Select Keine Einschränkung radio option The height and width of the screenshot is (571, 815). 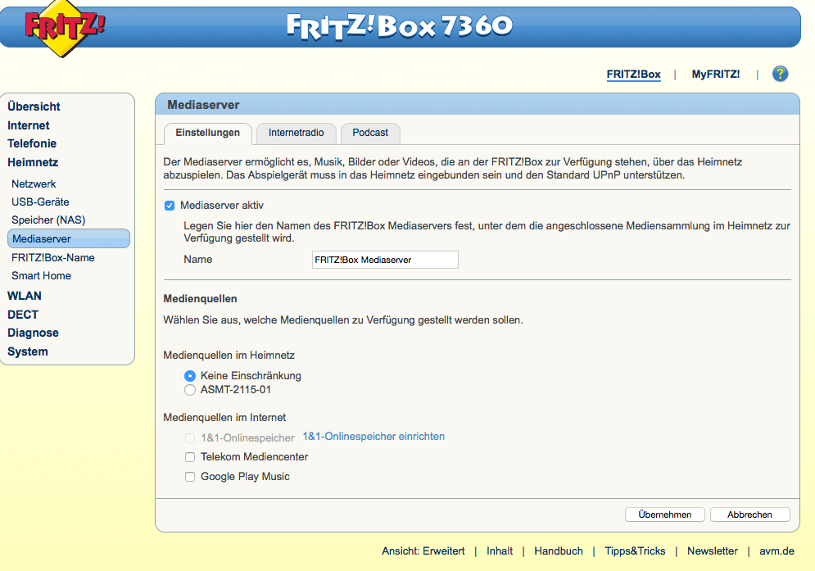tap(190, 376)
